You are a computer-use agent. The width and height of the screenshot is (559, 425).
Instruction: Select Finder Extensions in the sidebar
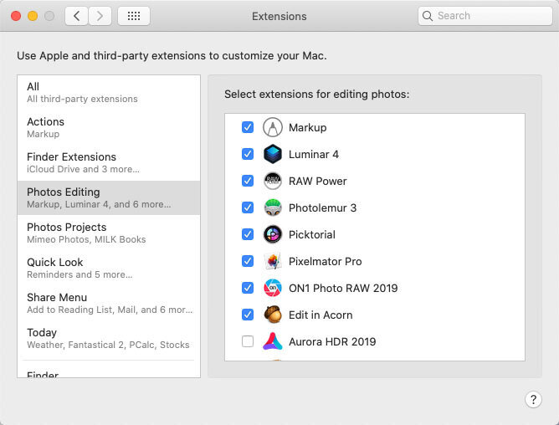(109, 162)
